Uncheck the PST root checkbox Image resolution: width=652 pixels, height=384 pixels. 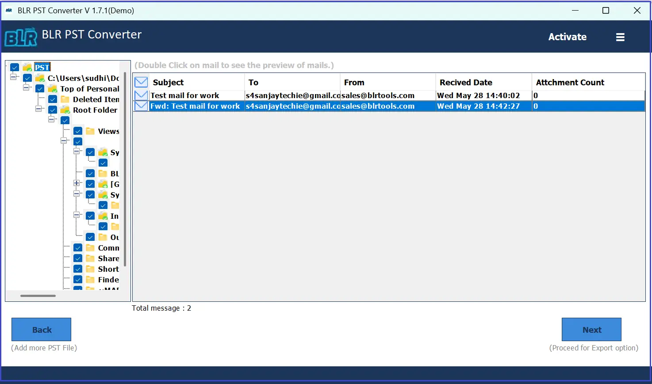click(x=15, y=67)
